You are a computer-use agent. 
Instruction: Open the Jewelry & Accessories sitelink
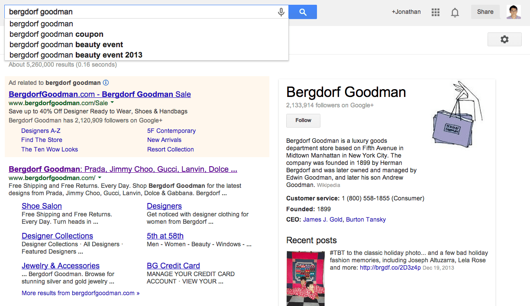[x=61, y=266]
